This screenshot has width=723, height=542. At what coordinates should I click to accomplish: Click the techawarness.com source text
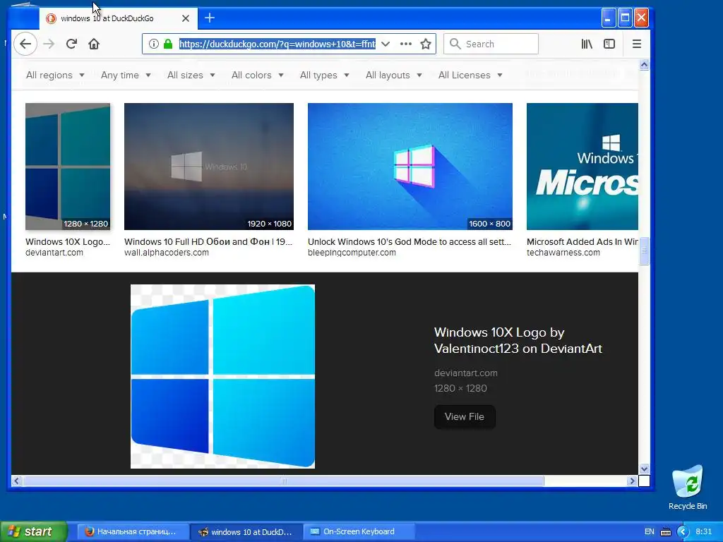563,253
